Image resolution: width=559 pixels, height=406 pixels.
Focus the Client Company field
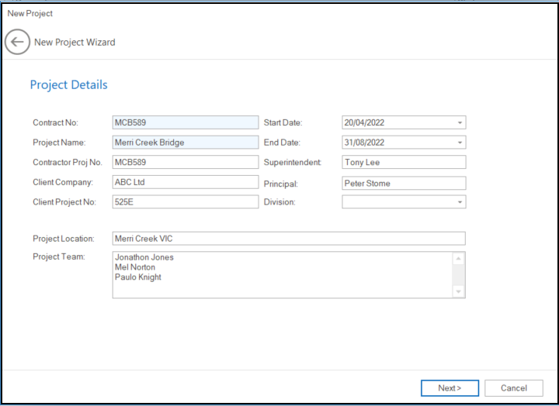coord(185,183)
